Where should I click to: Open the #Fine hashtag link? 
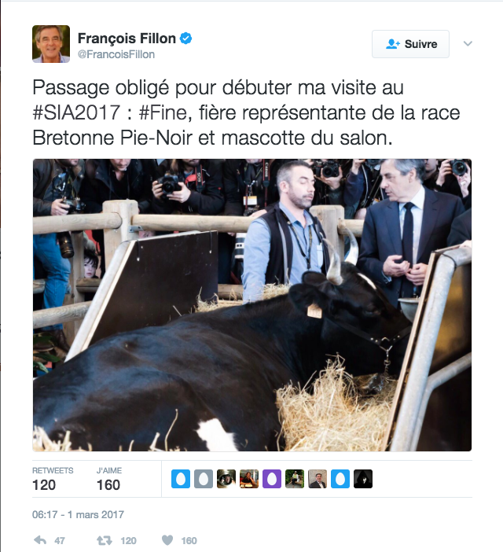point(165,112)
